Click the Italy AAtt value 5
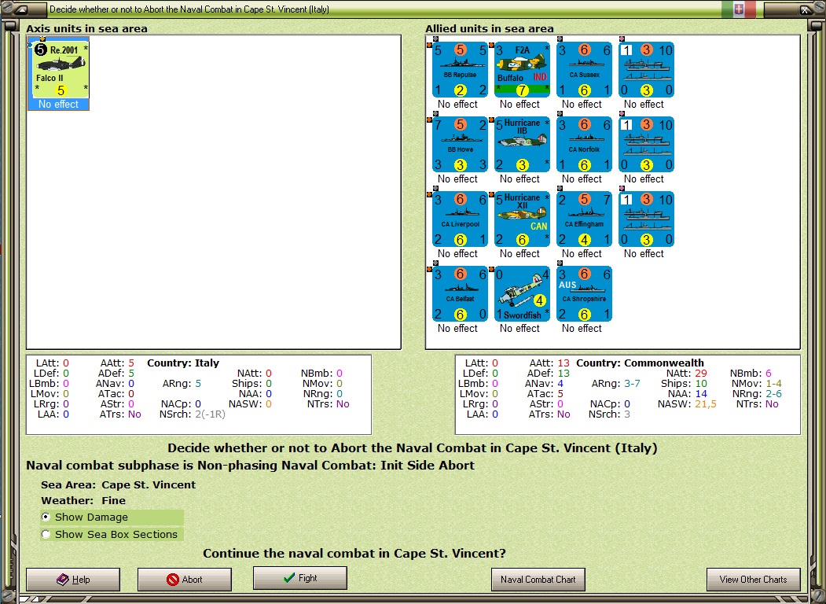The image size is (826, 604). point(131,363)
